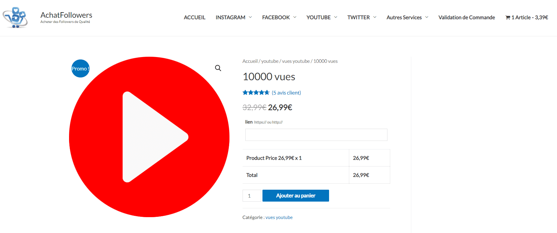
Task: Click the Ajouter au panier button
Action: pos(296,195)
